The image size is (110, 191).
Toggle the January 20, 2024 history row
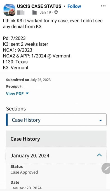coord(56,155)
